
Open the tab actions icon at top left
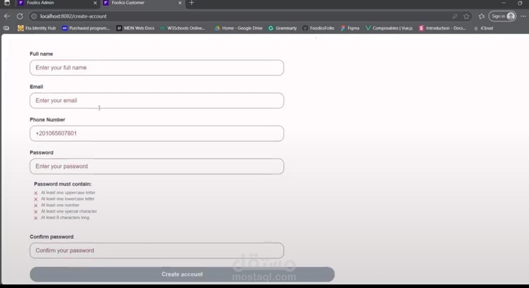(7, 3)
